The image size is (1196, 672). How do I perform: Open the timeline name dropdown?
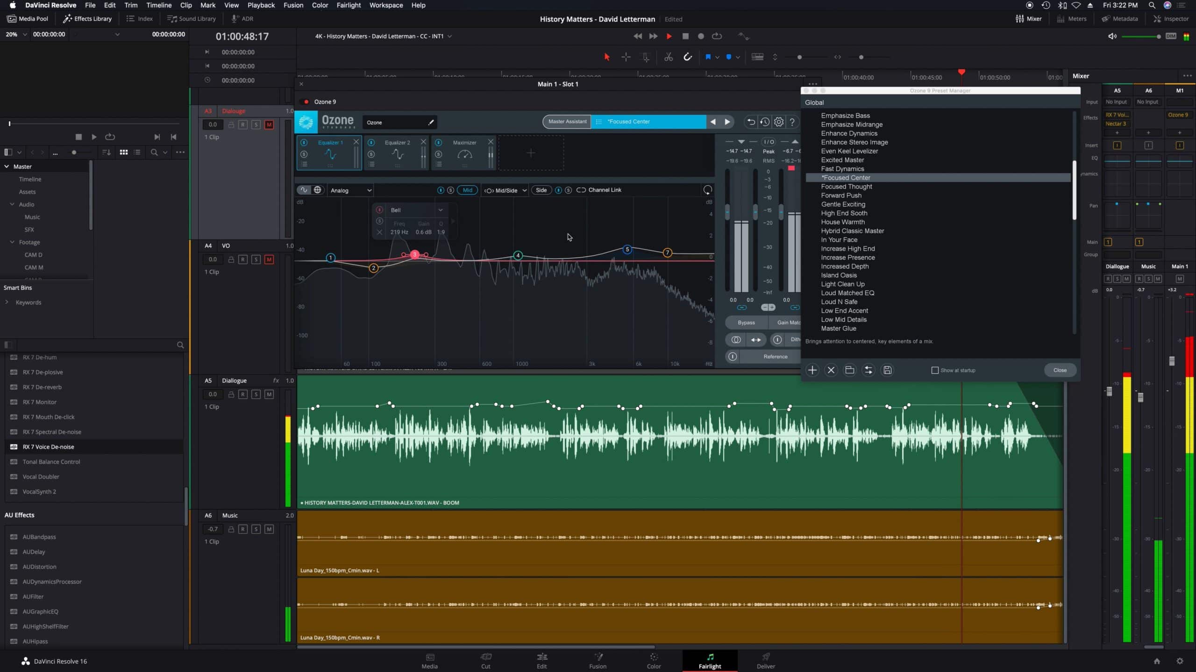449,36
